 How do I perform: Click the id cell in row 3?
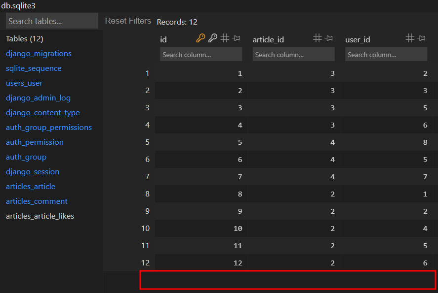(201, 108)
